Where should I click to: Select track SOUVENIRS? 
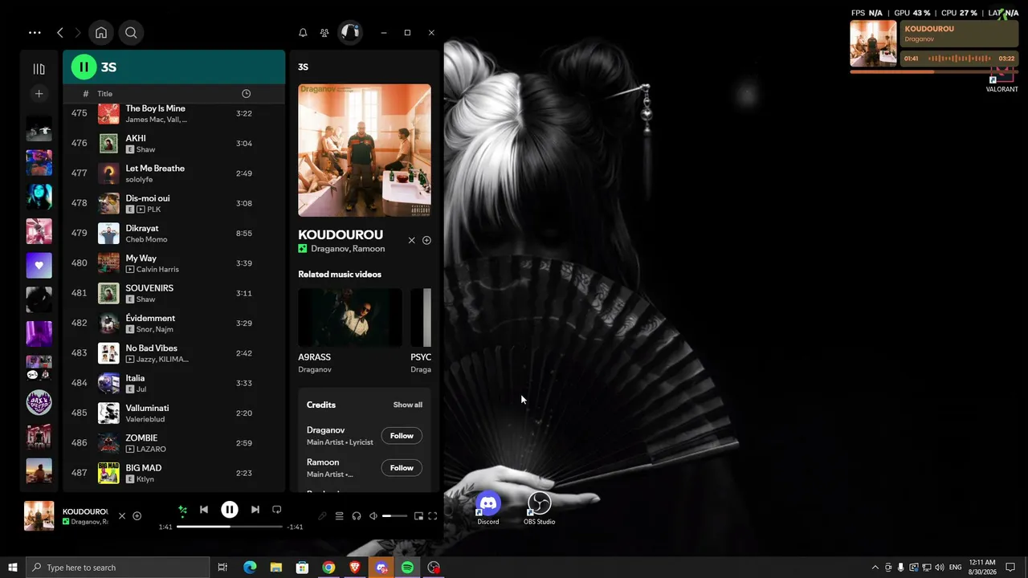(x=174, y=293)
